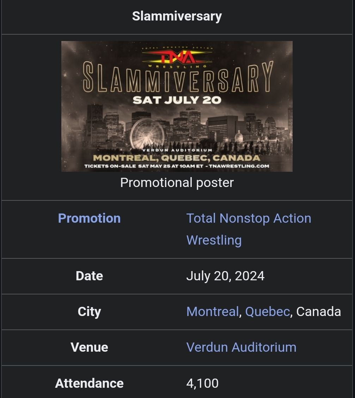Click the ticket on-sale line on the poster
Screen dimensions: 355x398
pyautogui.click(x=177, y=166)
